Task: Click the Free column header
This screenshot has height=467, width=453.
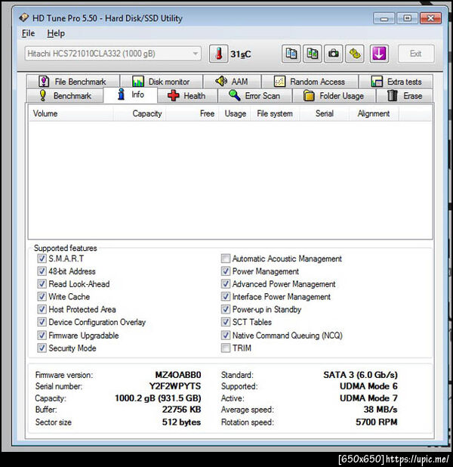Action: pyautogui.click(x=193, y=113)
